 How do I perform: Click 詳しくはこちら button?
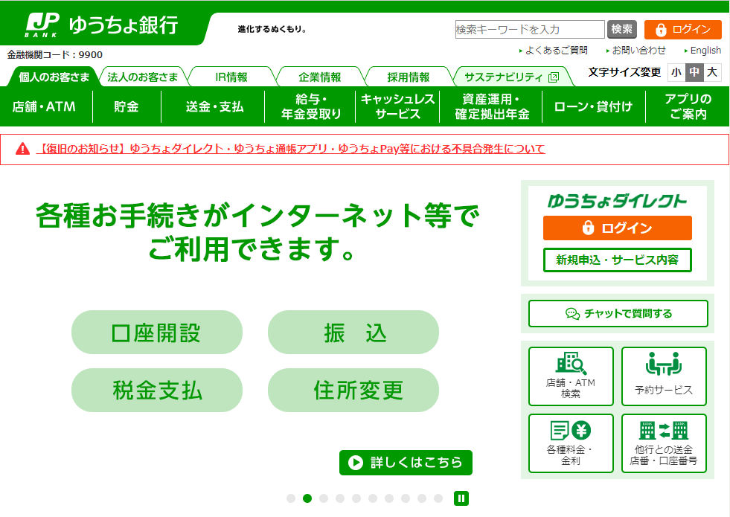pos(406,463)
